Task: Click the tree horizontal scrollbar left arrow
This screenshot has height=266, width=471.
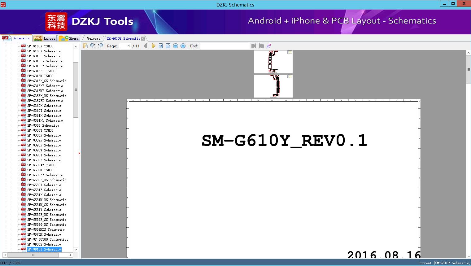Action: [5, 255]
